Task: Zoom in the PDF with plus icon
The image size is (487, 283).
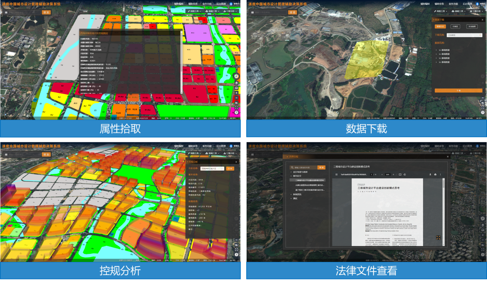Action: coord(393,174)
